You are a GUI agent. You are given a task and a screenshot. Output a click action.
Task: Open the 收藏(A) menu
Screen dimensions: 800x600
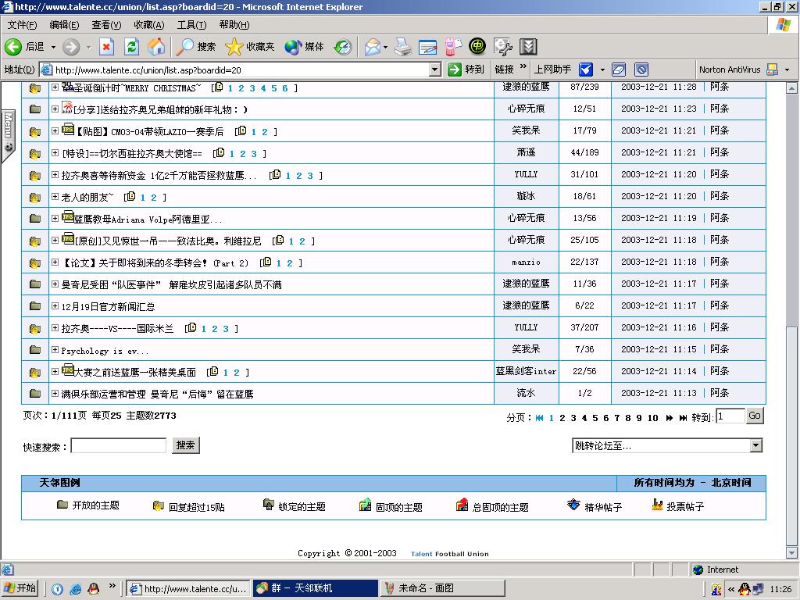(148, 25)
